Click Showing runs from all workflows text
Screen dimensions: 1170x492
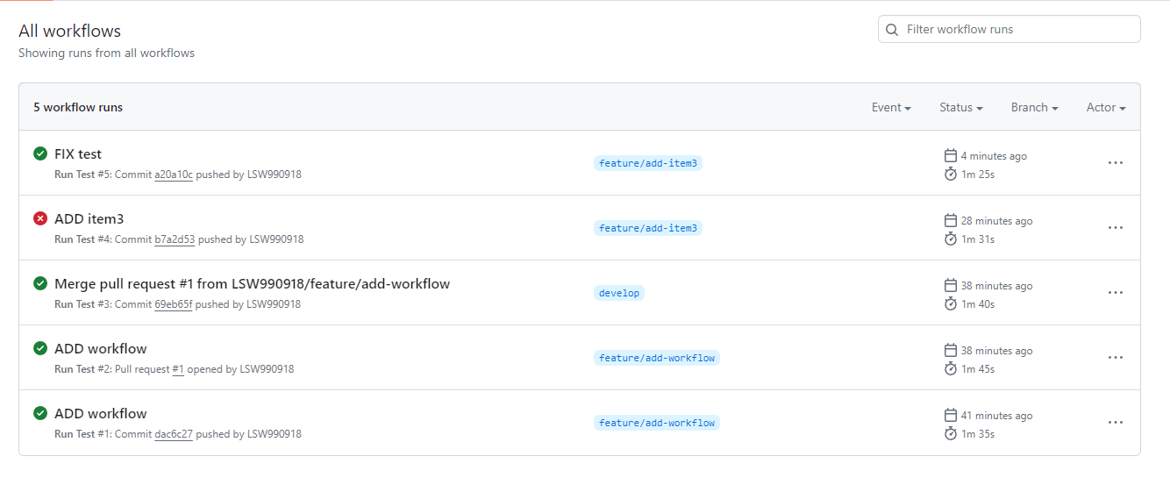107,53
